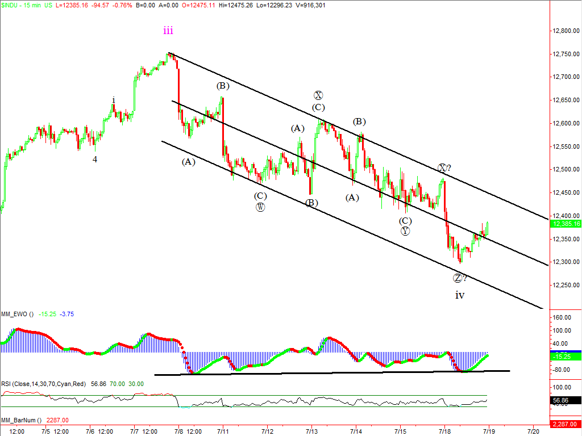The height and width of the screenshot is (436, 582).
Task: Click the circled "Z?" wave marker
Action: 459,278
